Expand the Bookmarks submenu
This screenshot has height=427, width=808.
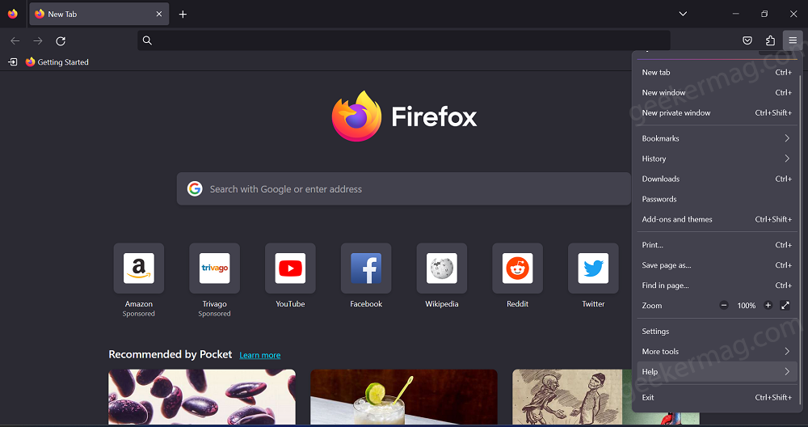click(717, 138)
